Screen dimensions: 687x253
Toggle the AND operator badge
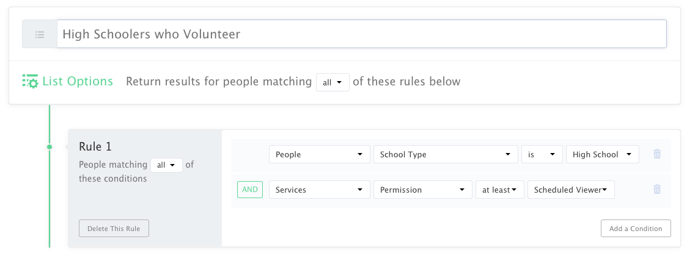250,190
